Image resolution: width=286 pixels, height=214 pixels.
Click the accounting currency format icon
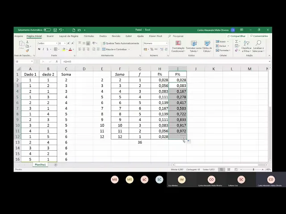point(145,49)
